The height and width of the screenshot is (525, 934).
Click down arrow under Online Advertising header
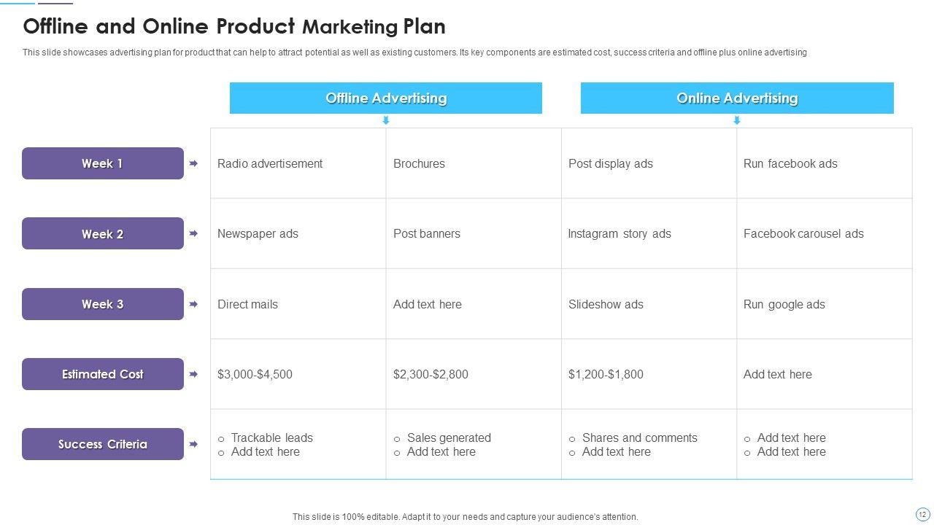[737, 120]
